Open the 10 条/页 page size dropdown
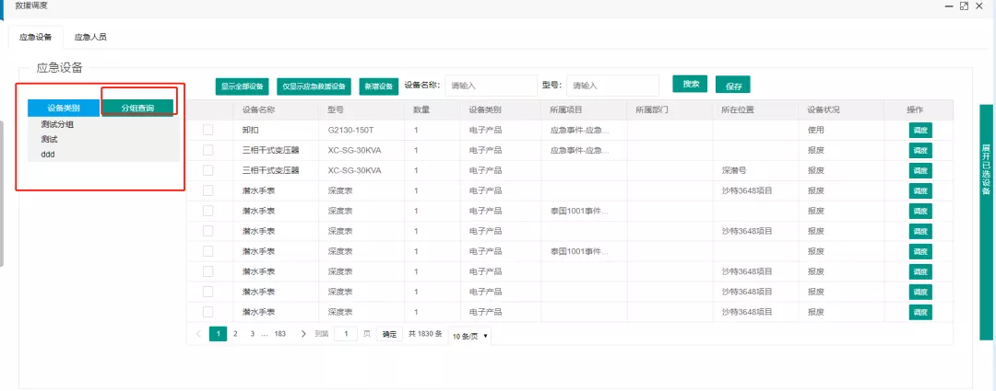The image size is (996, 391). tap(469, 336)
